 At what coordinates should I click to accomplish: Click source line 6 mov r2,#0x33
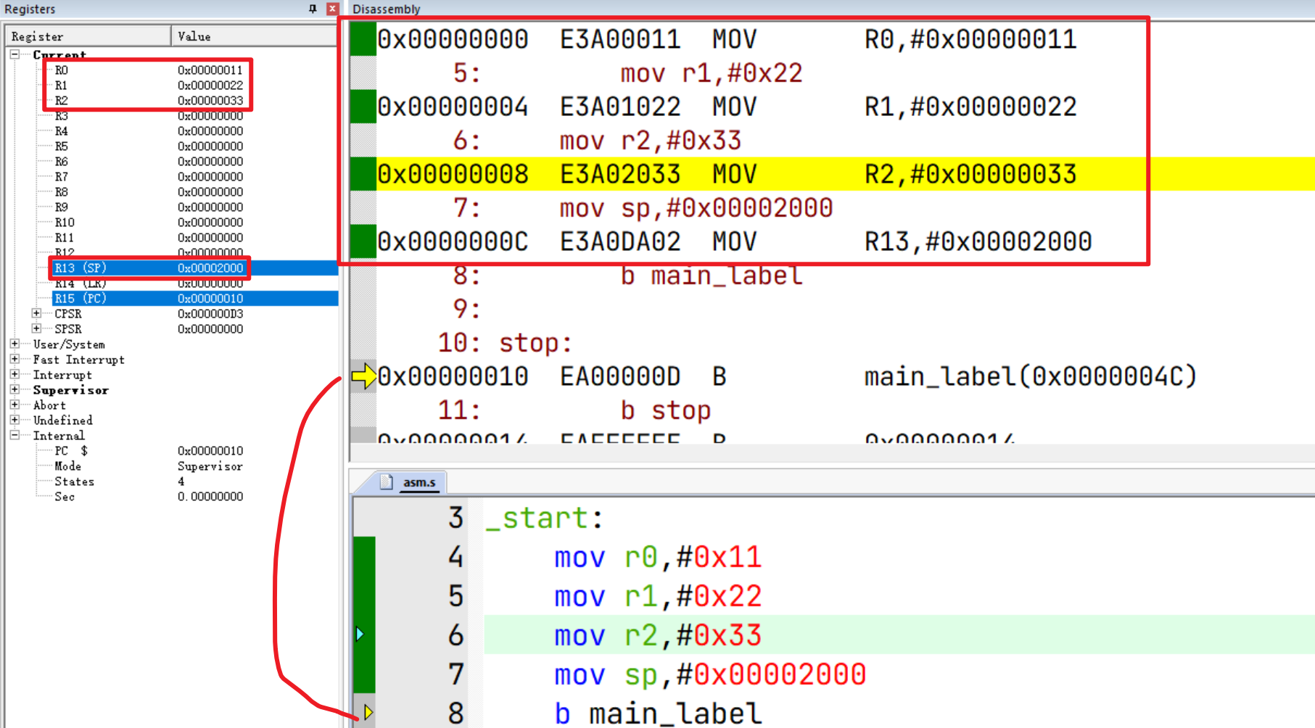(658, 635)
